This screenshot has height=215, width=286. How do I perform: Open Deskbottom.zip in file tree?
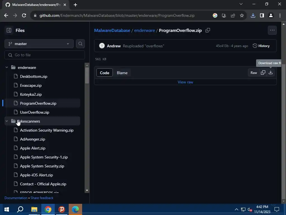coord(34,76)
